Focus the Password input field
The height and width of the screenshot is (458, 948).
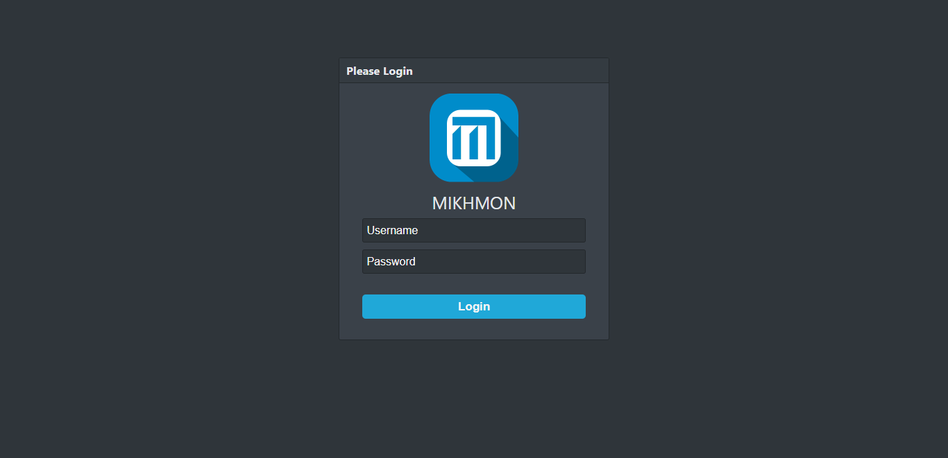click(x=474, y=261)
